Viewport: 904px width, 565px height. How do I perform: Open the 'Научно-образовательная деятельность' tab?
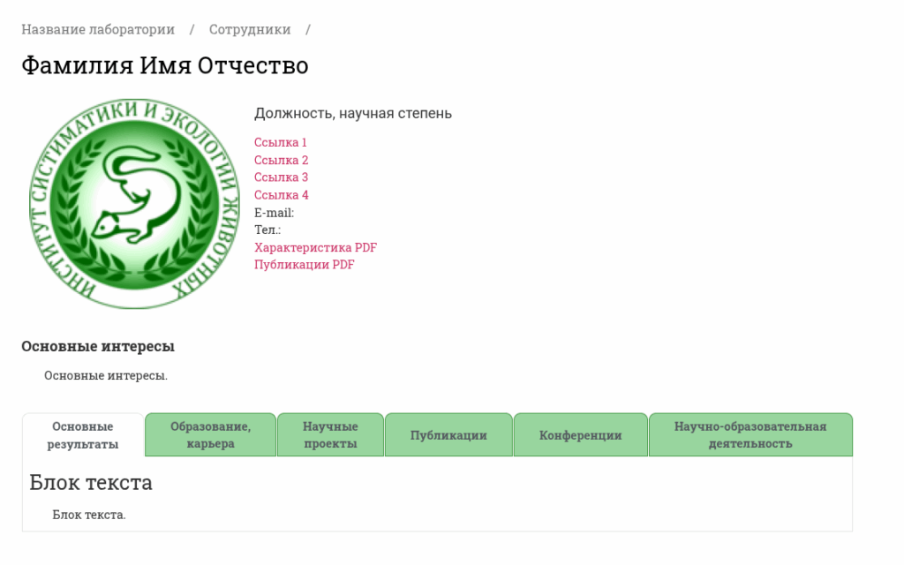tap(750, 435)
